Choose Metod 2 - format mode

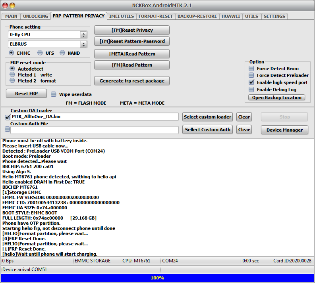tap(12, 81)
